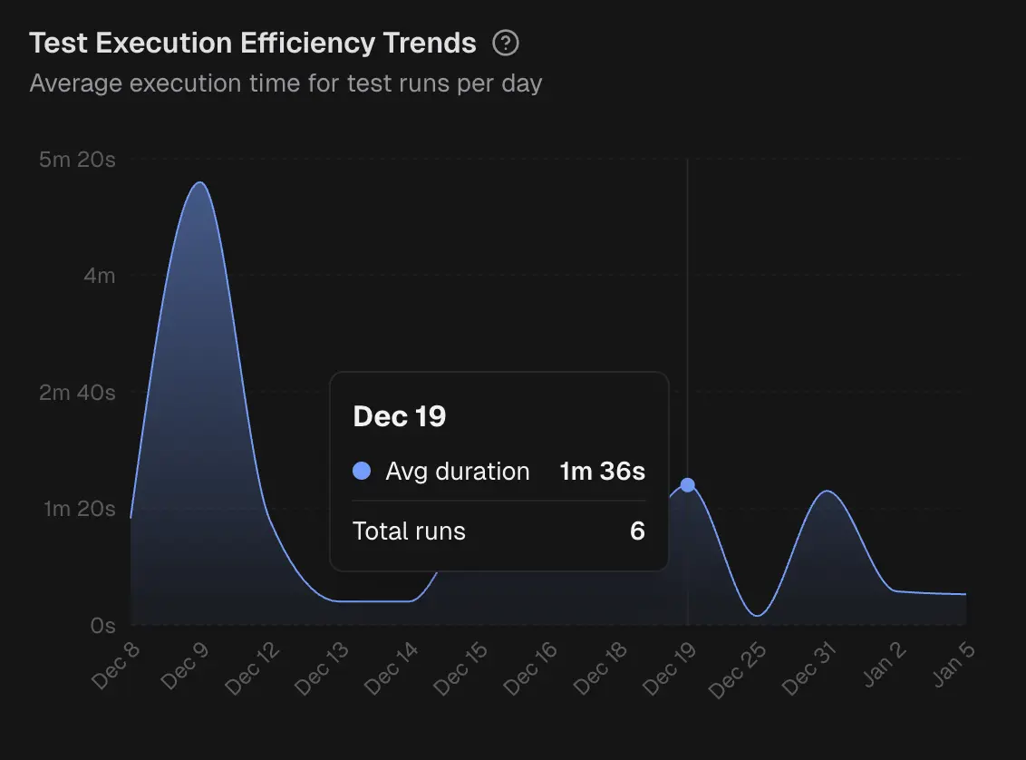Select the Dec 16 date label
Screen dimensions: 1026x760
[x=532, y=667]
